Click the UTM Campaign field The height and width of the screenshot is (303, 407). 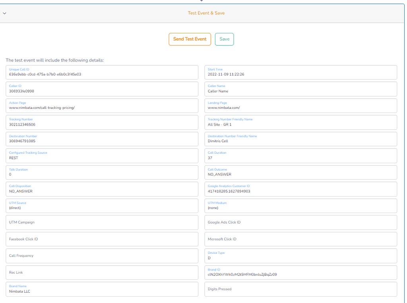pos(101,222)
